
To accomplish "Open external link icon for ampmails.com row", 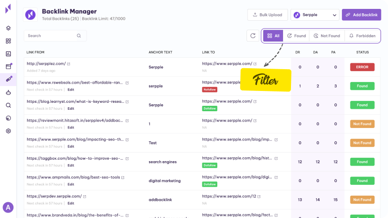I will coord(123,177).
